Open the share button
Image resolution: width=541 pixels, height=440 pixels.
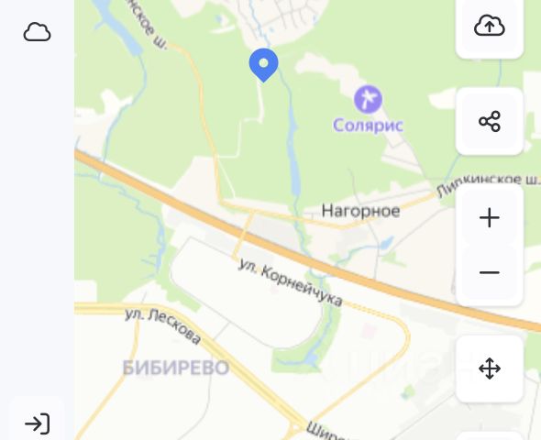490,121
